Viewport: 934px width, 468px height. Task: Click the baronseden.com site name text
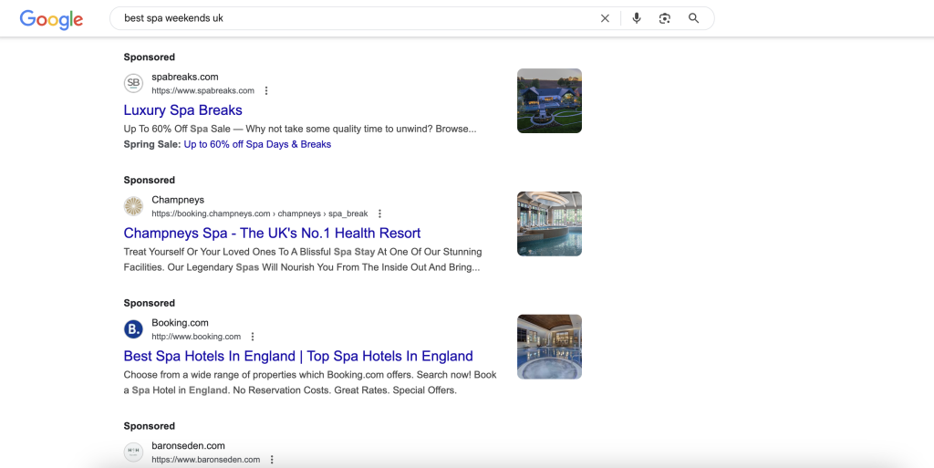click(188, 446)
